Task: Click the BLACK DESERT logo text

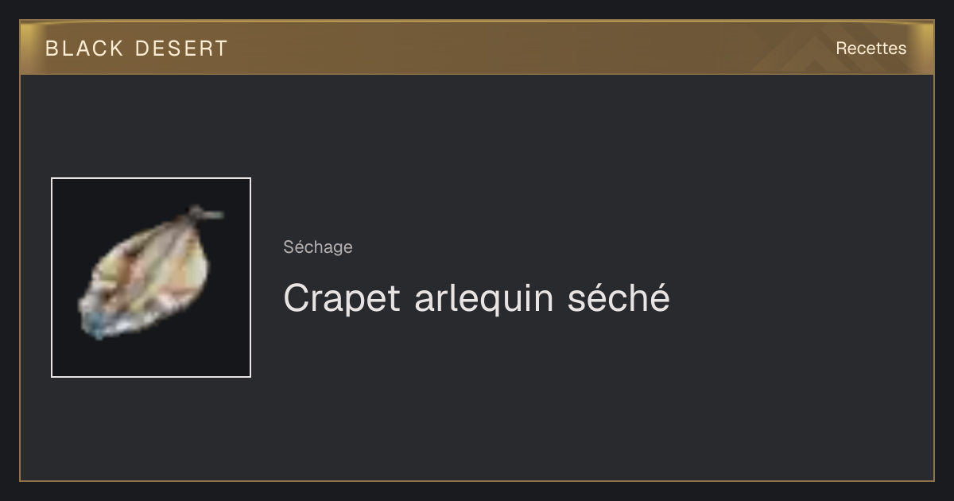Action: tap(137, 49)
